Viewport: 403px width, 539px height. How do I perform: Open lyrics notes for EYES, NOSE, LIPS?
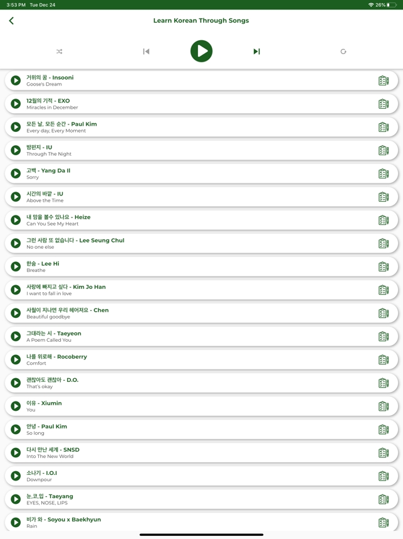(384, 499)
